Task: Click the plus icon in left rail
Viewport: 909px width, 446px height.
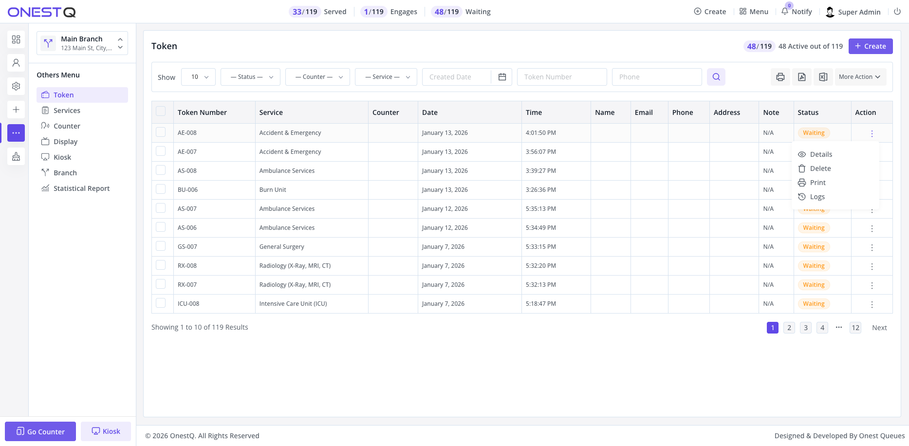Action: 16,110
